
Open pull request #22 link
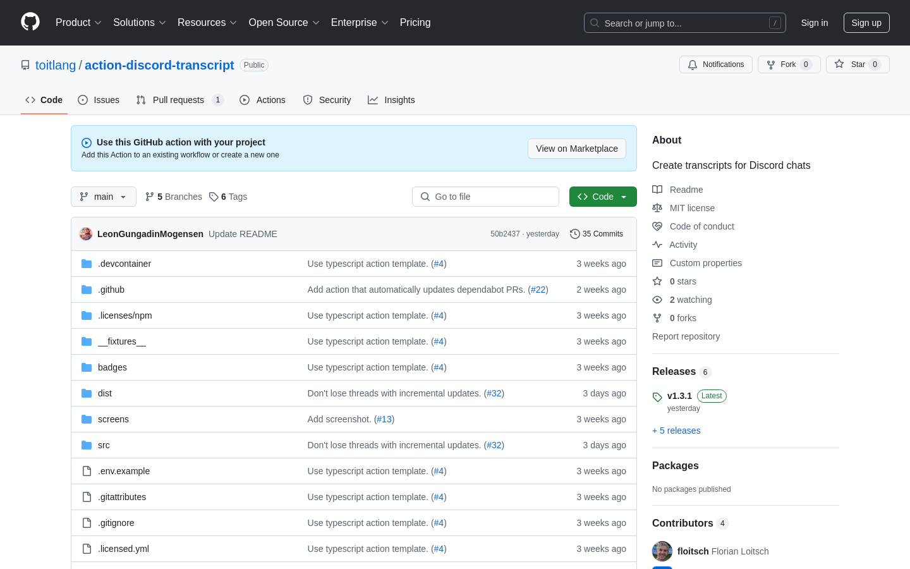pos(538,290)
